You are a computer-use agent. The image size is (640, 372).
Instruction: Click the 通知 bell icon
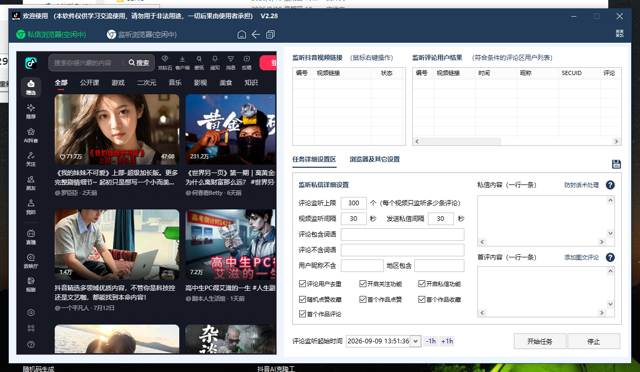(215, 62)
